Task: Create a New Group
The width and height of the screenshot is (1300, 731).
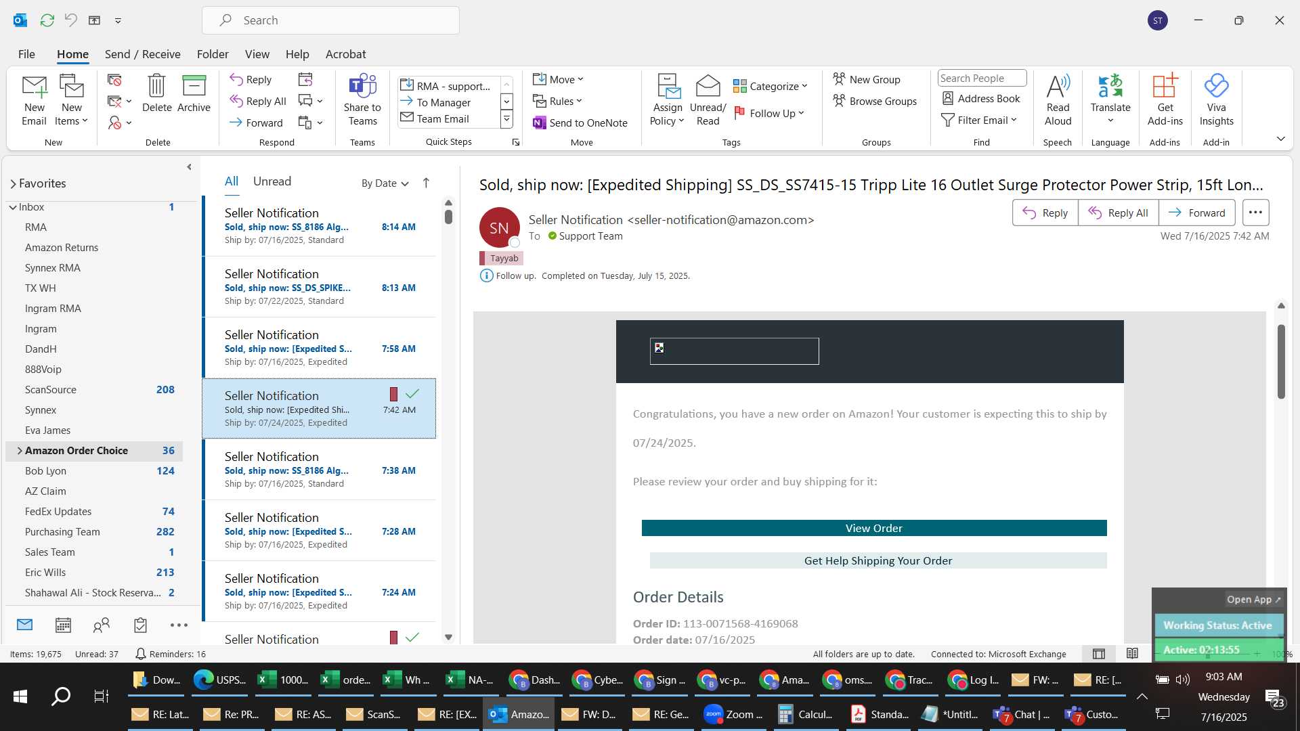Action: click(867, 79)
